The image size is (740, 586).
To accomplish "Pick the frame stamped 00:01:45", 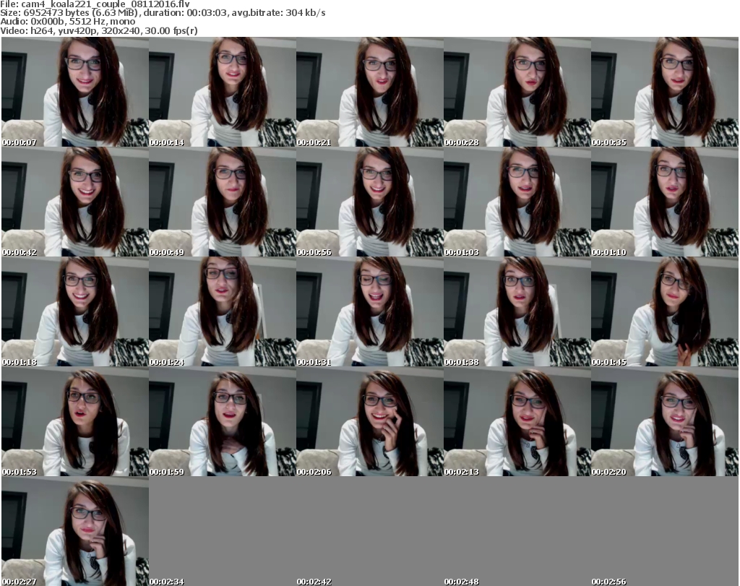I will 665,312.
